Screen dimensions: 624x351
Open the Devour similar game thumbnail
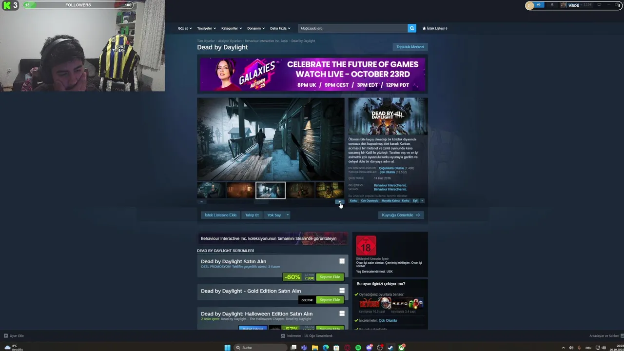pos(375,304)
